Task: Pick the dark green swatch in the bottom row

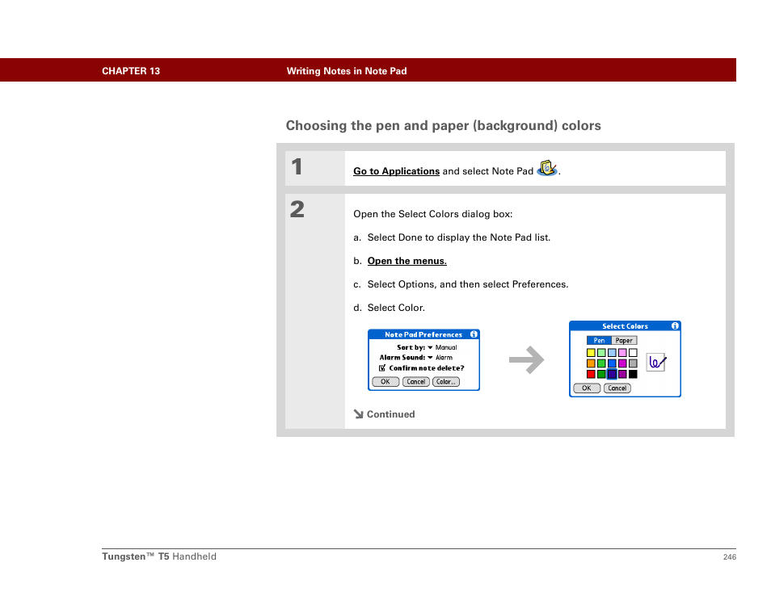Action: 601,375
